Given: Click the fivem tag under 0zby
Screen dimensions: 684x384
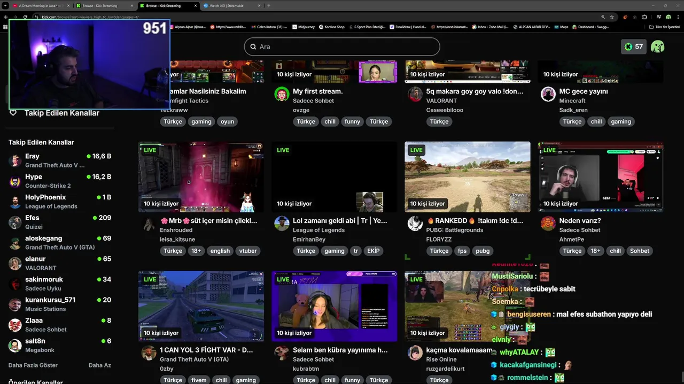Looking at the screenshot, I should pyautogui.click(x=199, y=380).
